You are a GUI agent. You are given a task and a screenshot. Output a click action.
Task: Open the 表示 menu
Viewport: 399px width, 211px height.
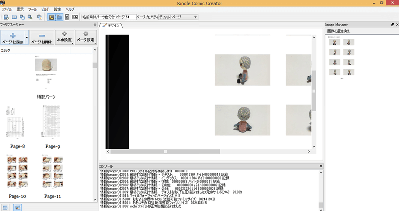(x=20, y=9)
